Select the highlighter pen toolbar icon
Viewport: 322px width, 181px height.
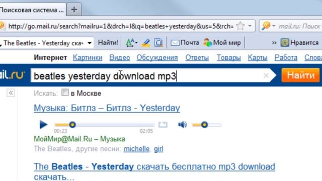tap(146, 43)
